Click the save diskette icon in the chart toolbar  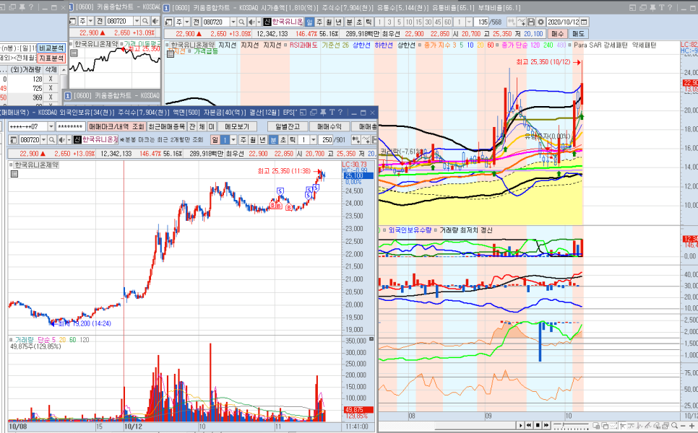point(530,22)
